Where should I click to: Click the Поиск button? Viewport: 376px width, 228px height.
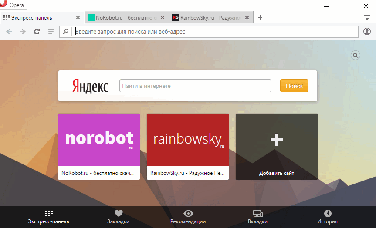point(294,86)
